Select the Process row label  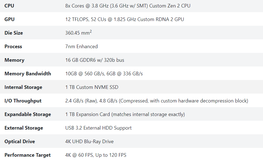click(x=13, y=47)
